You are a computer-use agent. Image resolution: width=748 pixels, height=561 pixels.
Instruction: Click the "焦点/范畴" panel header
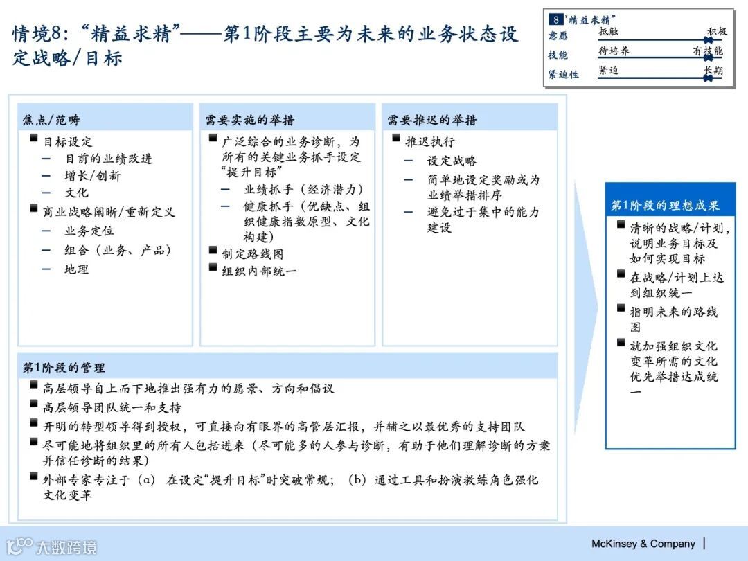coord(105,118)
